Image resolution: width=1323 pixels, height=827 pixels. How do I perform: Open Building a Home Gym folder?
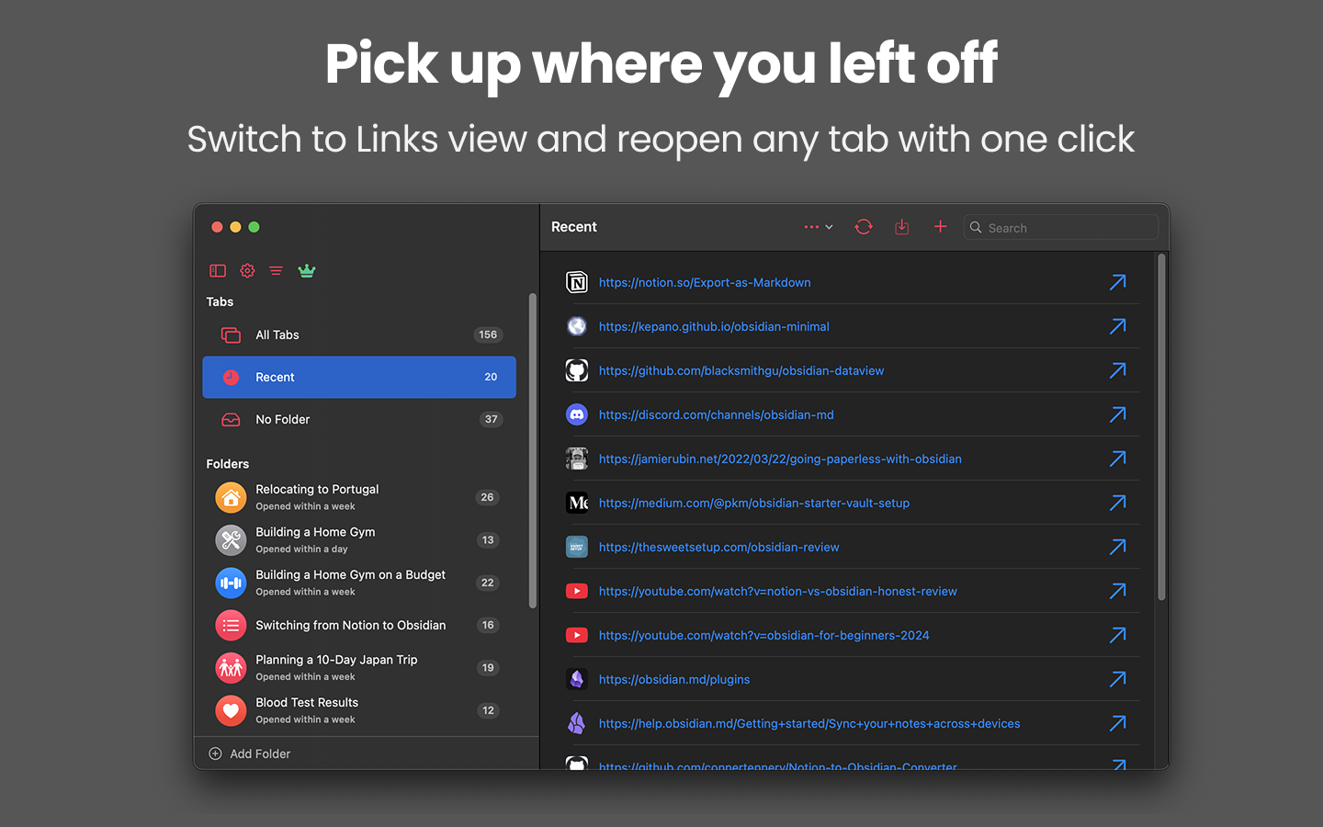359,540
